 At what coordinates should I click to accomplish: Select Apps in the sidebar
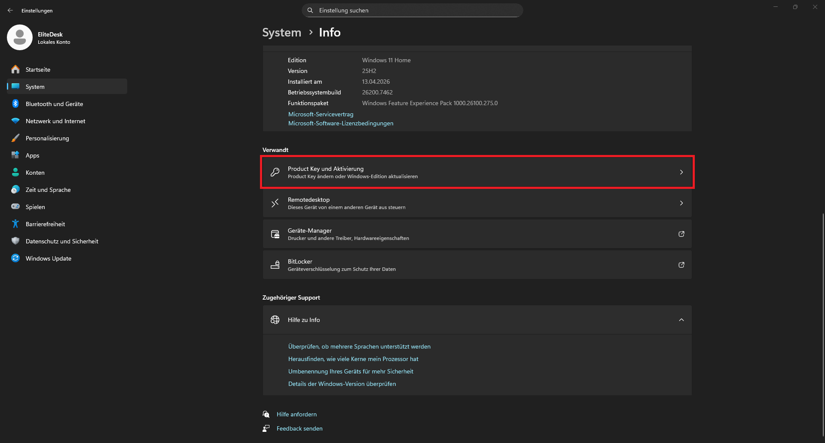(67, 155)
